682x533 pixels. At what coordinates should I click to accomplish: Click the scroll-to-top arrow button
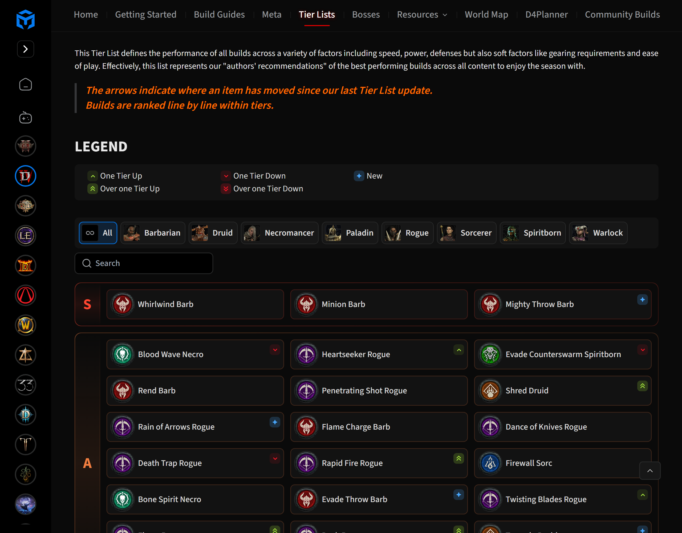[x=650, y=471]
